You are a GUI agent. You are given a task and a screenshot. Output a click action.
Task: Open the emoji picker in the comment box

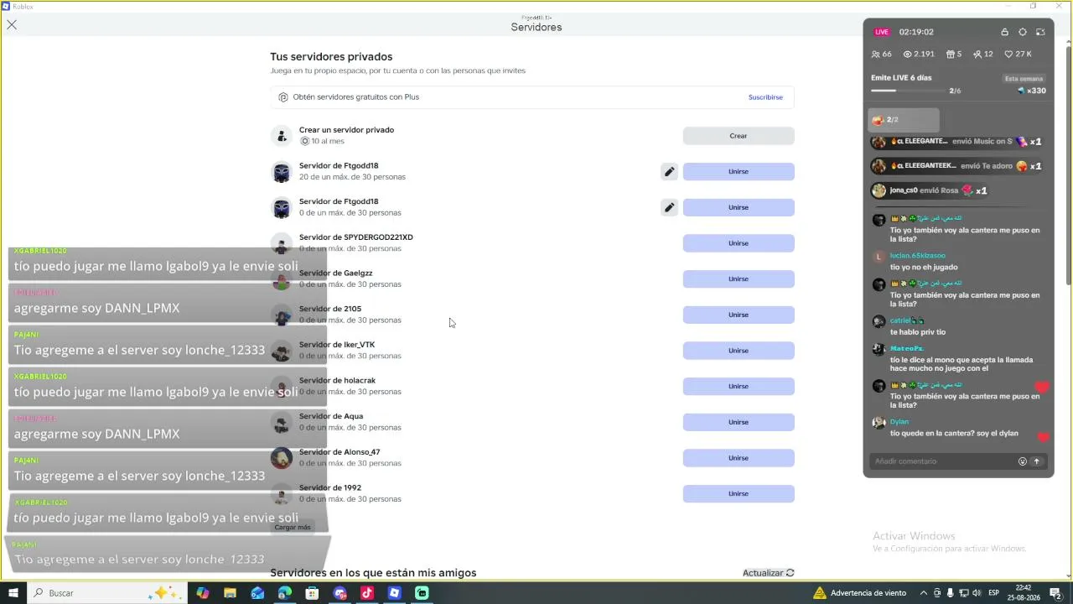pyautogui.click(x=1023, y=461)
